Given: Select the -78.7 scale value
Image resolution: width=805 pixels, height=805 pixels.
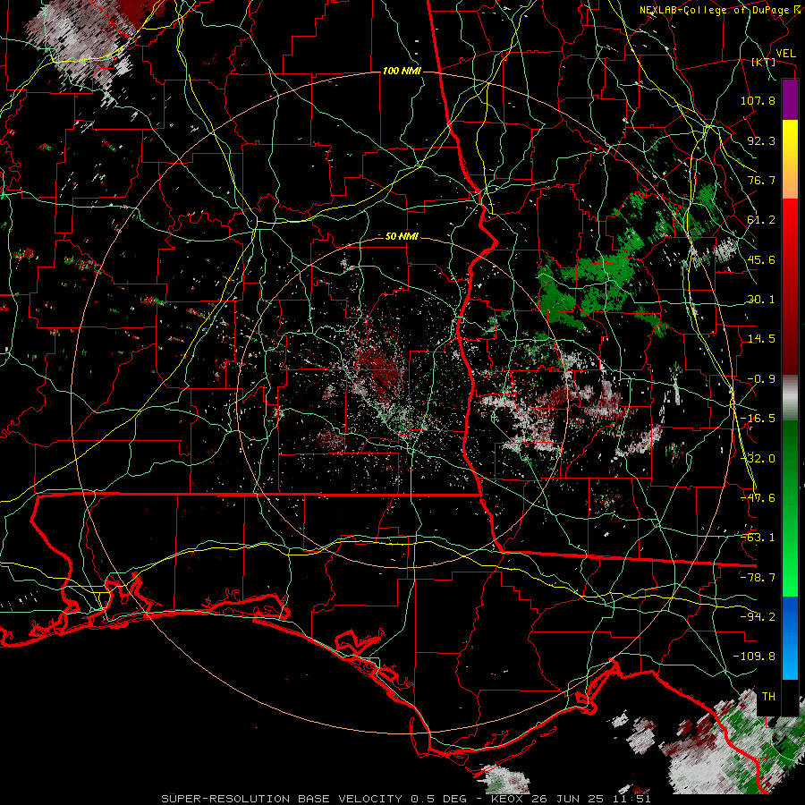Looking at the screenshot, I should [758, 578].
